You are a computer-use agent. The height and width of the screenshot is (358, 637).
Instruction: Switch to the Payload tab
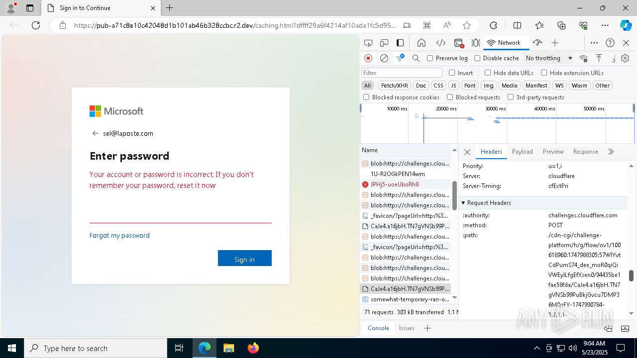point(523,152)
